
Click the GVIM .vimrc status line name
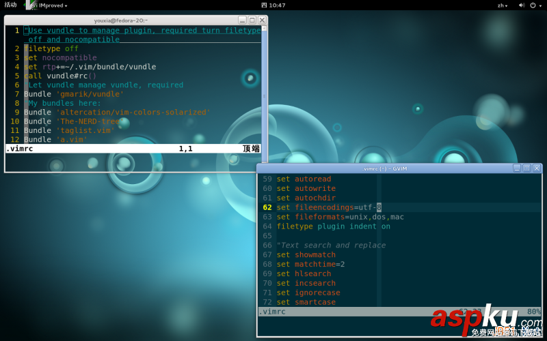[x=272, y=312]
